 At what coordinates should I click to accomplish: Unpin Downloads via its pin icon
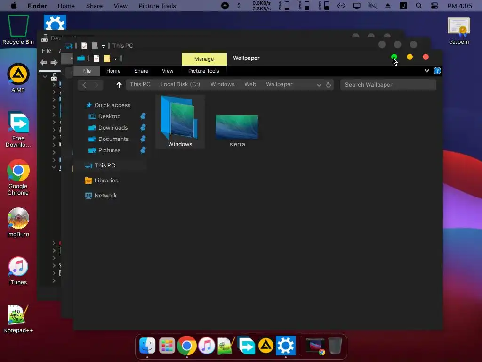coord(143,128)
